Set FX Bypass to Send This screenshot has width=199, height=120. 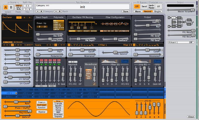coord(144,6)
